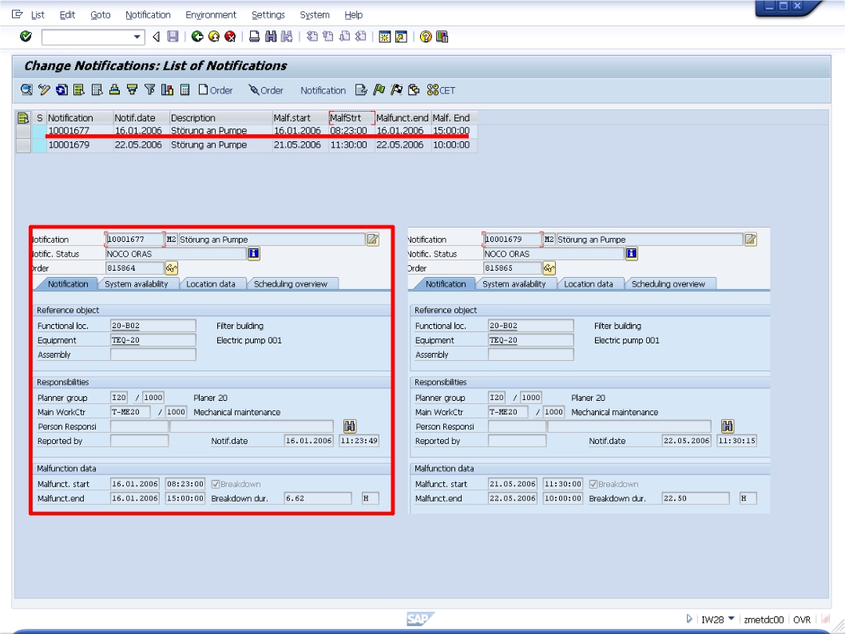Viewport: 845px width, 634px height.
Task: Select the Details magnifier icon in toolbar
Action: click(26, 89)
